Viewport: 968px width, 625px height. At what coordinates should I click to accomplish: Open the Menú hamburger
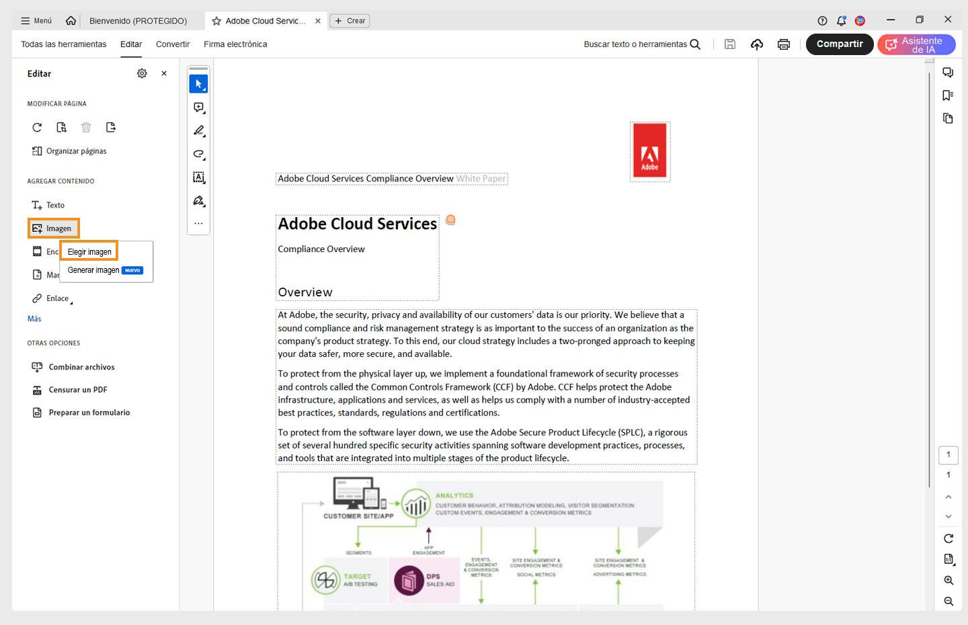36,20
